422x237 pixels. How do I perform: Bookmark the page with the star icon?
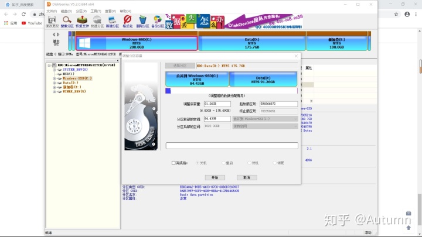[396, 14]
